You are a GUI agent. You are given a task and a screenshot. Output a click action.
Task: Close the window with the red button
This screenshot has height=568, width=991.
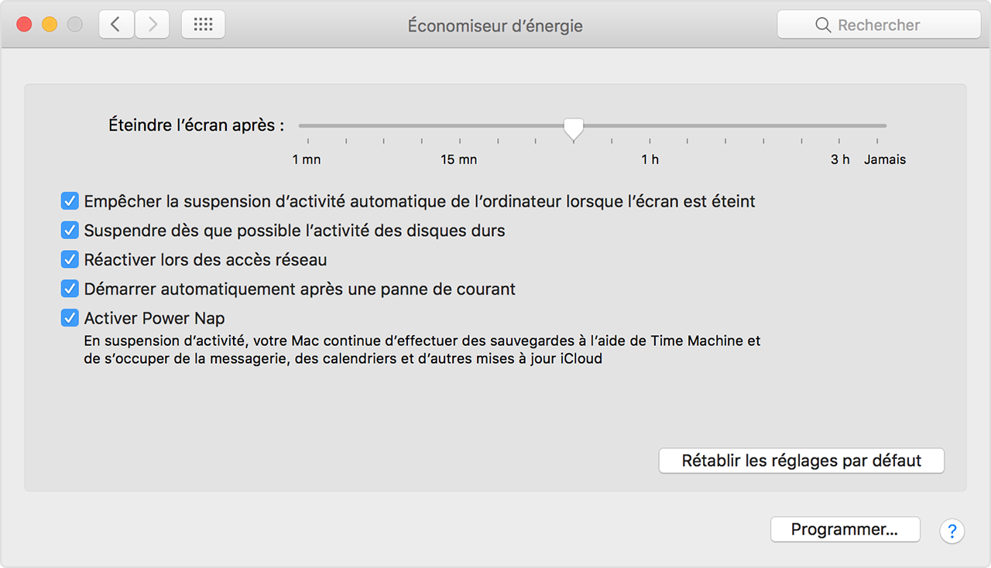[24, 25]
